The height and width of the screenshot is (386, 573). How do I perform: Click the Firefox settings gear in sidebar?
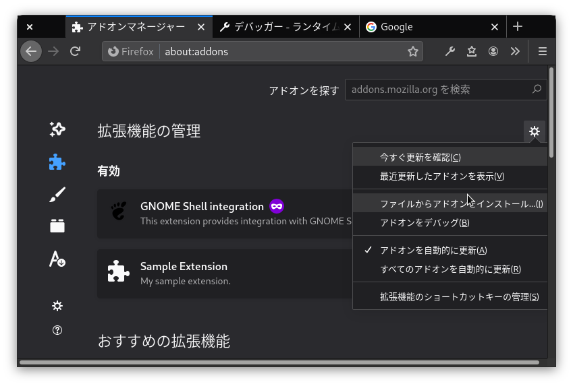57,306
